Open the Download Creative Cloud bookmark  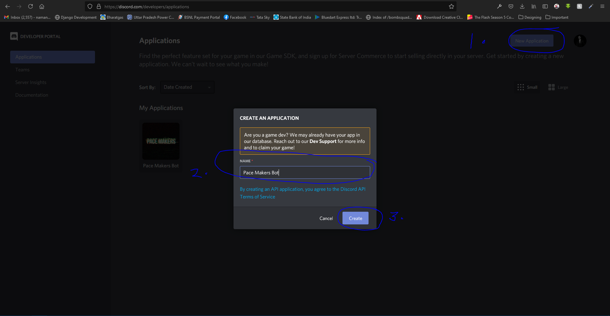click(440, 17)
